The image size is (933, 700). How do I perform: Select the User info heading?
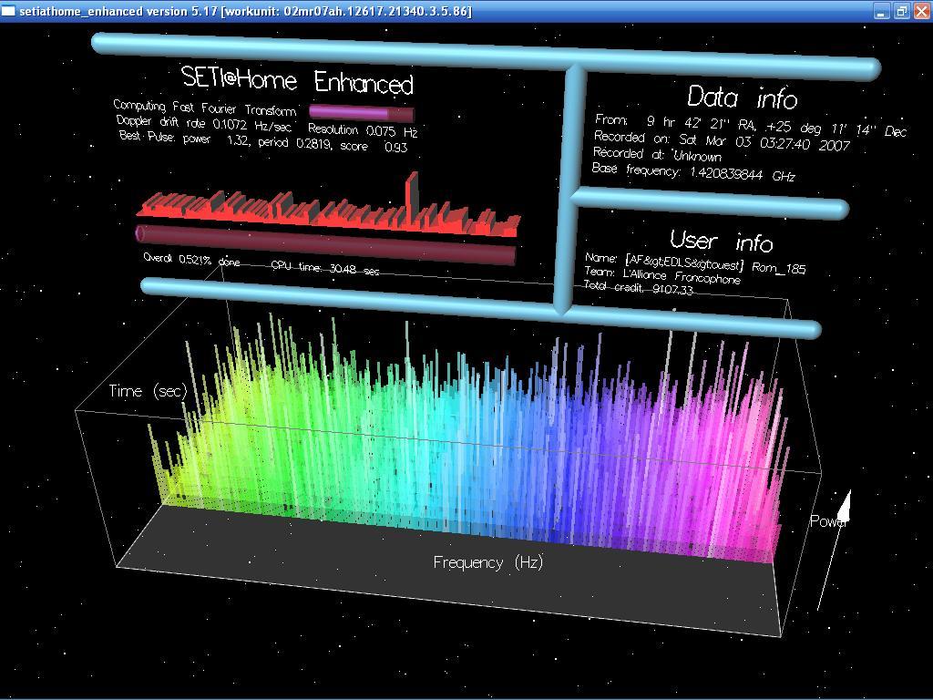coord(721,241)
